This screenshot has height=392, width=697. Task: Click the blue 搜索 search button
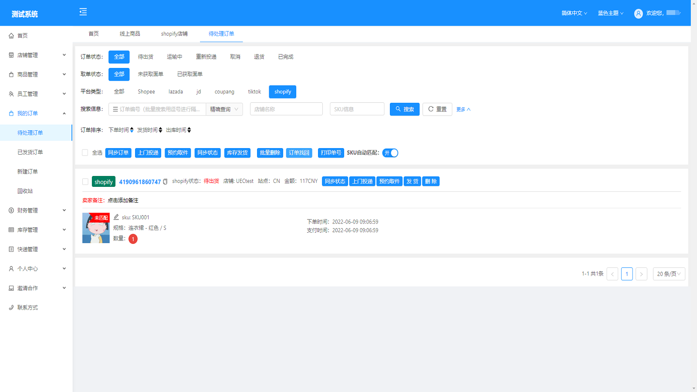tap(404, 109)
